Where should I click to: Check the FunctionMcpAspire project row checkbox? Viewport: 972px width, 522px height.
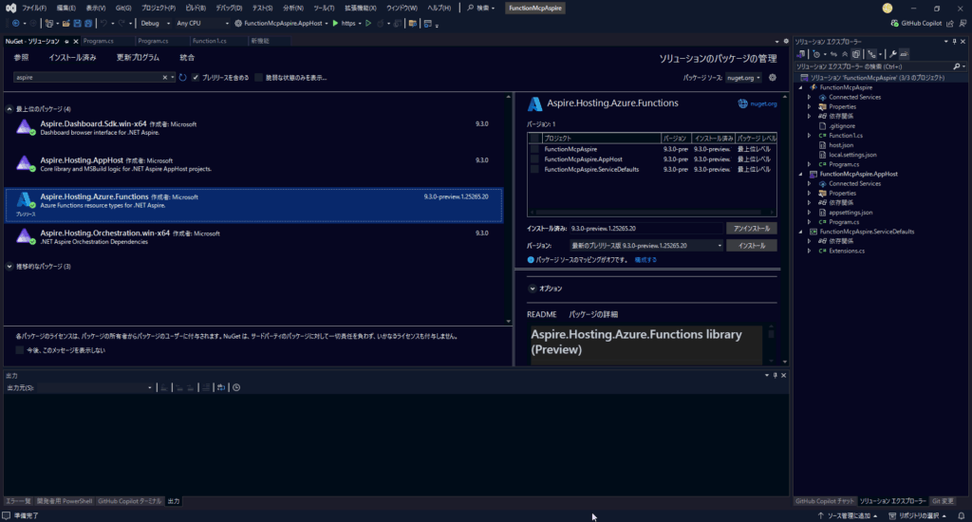(x=534, y=149)
